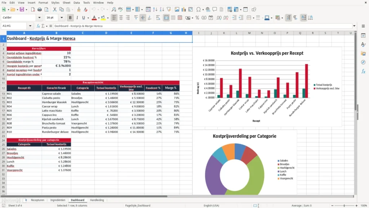Open the conditional formatting dropdown arrow
369x208 pixels.
click(x=282, y=18)
